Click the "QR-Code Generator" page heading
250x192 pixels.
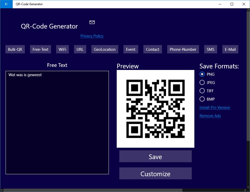click(x=49, y=26)
